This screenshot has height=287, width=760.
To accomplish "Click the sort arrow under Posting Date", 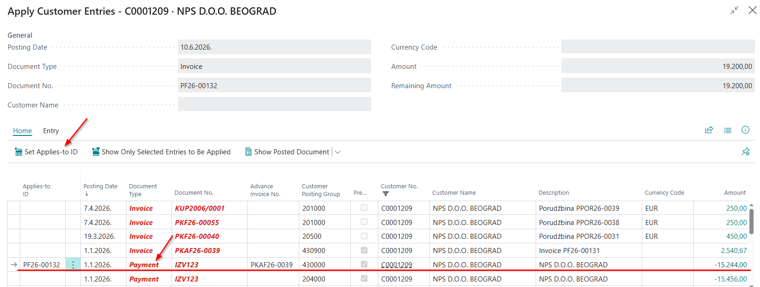I will pyautogui.click(x=86, y=194).
